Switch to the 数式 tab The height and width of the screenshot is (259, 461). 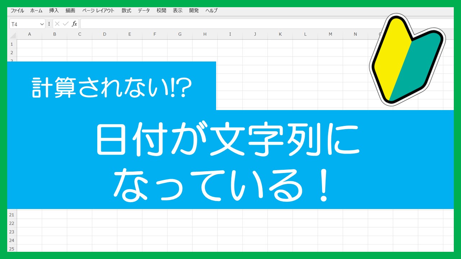pos(126,10)
